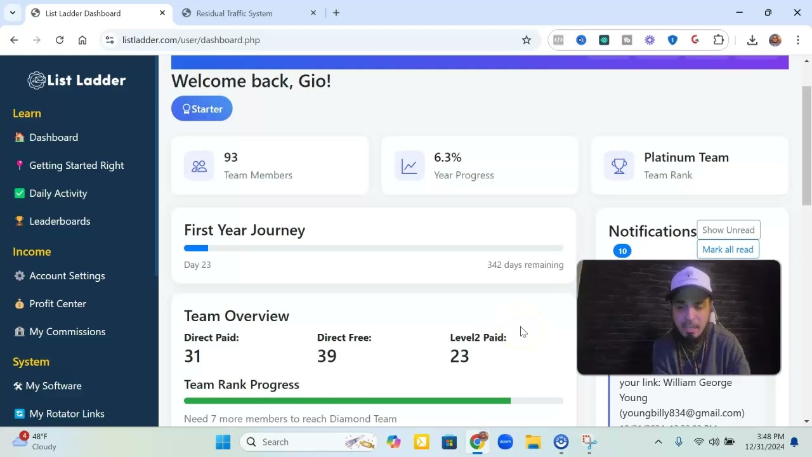Click the webcam video overlay

click(x=679, y=317)
